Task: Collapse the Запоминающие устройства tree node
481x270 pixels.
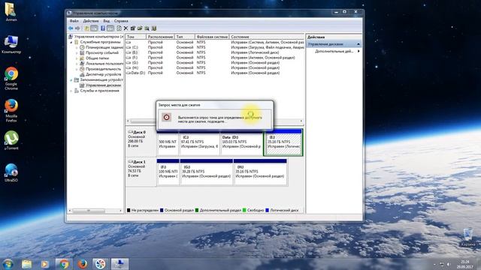Action: pyautogui.click(x=71, y=80)
